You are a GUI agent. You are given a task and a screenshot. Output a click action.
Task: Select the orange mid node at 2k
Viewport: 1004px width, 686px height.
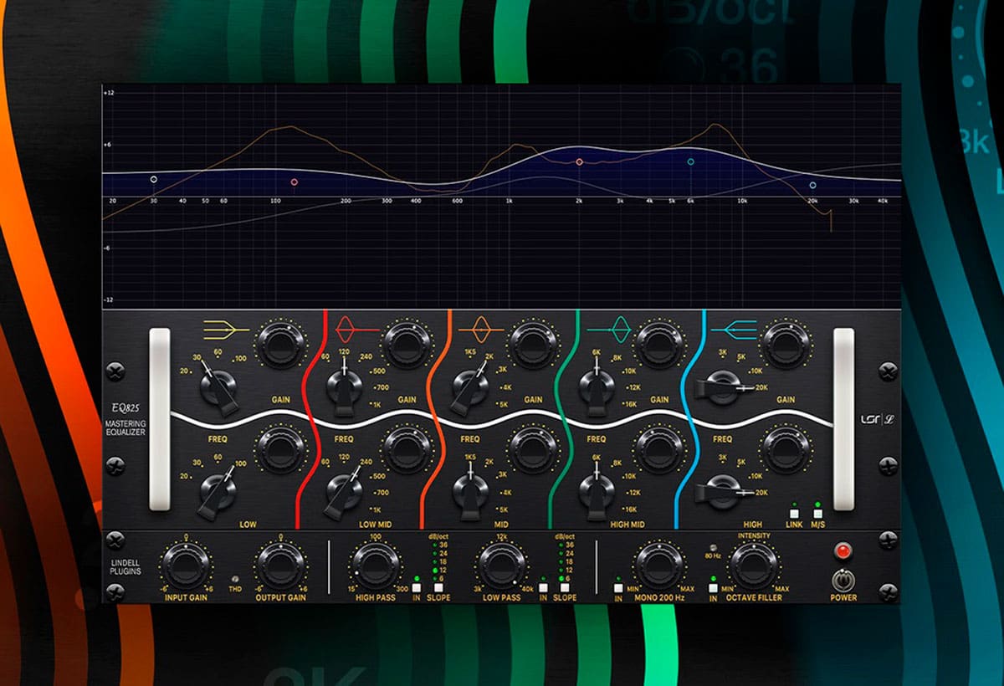point(579,161)
